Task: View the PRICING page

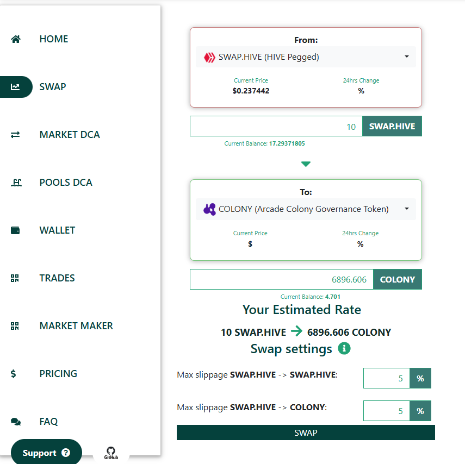Action: click(x=58, y=374)
